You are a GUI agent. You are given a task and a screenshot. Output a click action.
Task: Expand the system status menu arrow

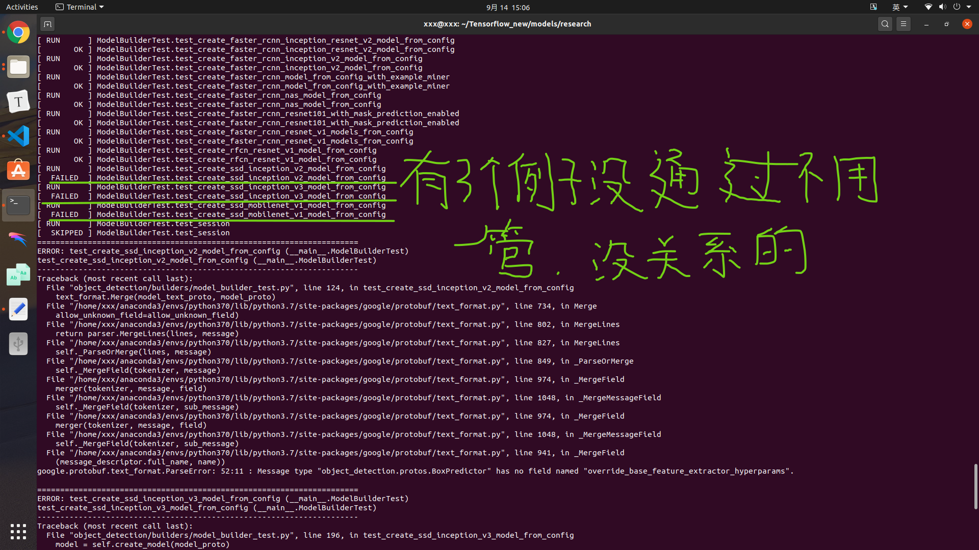[969, 7]
